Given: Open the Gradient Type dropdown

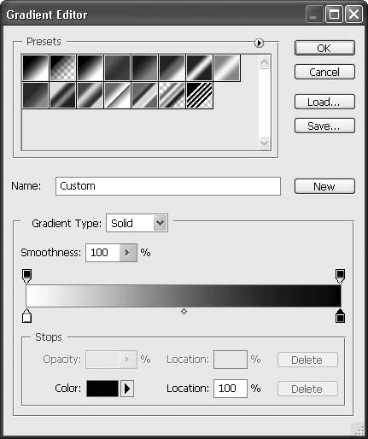Looking at the screenshot, I should pos(137,223).
